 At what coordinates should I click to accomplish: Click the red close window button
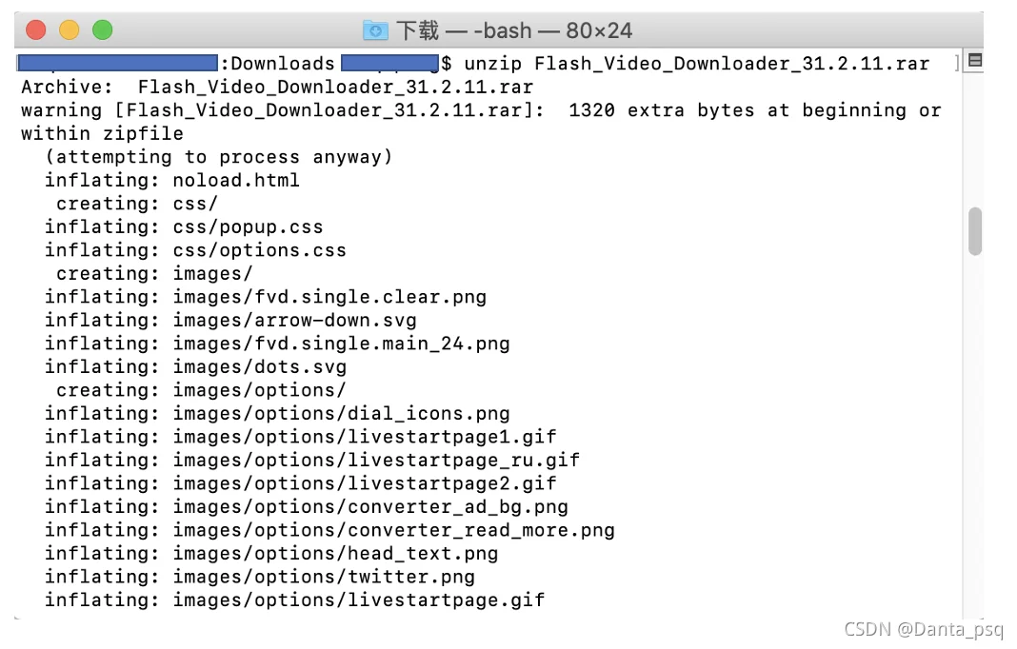(x=35, y=29)
